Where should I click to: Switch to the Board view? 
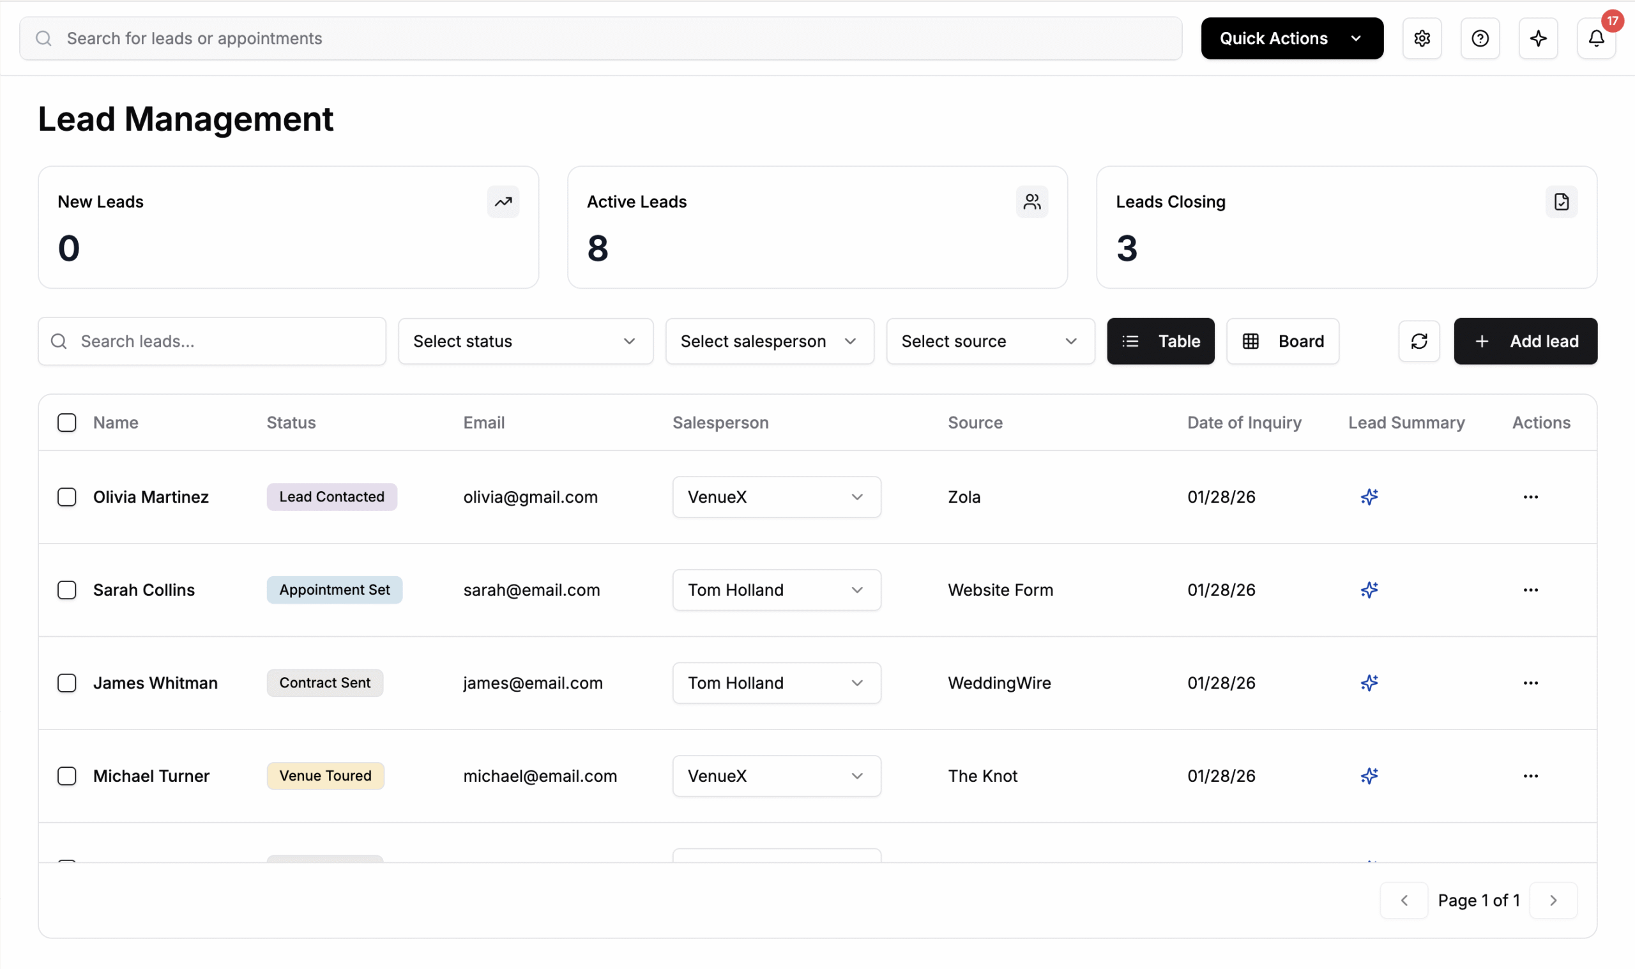pyautogui.click(x=1282, y=341)
